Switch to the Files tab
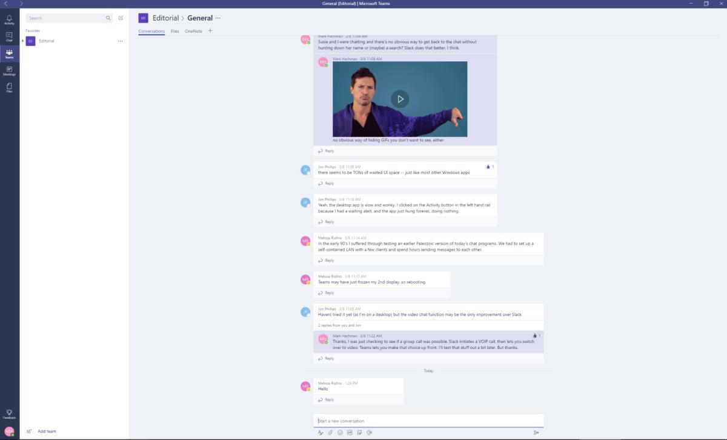This screenshot has height=440, width=727. click(x=174, y=31)
